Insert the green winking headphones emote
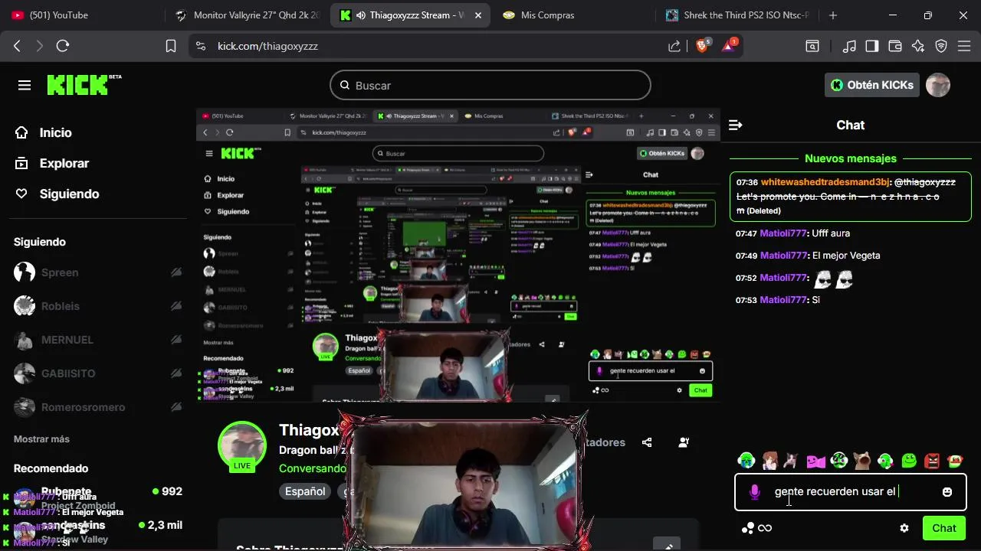This screenshot has height=551, width=981. point(886,461)
